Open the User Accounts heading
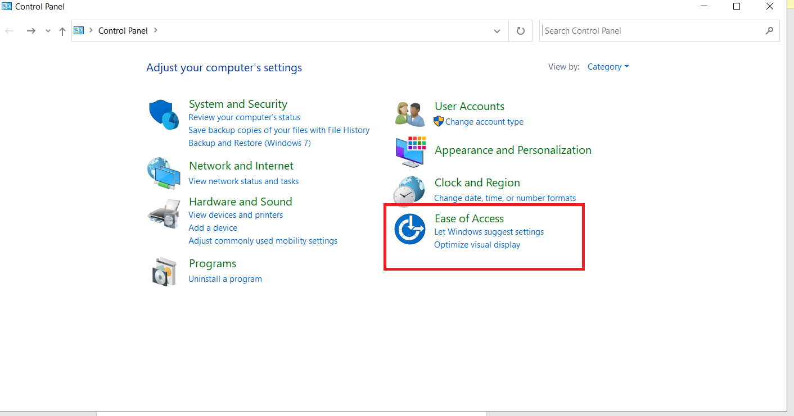The height and width of the screenshot is (416, 794). click(470, 106)
